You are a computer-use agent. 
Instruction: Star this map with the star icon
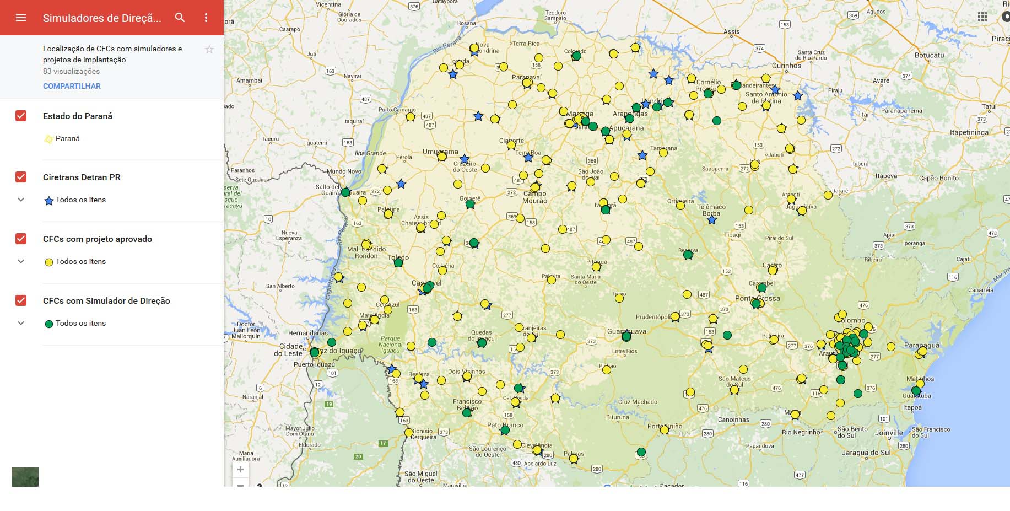pos(209,50)
